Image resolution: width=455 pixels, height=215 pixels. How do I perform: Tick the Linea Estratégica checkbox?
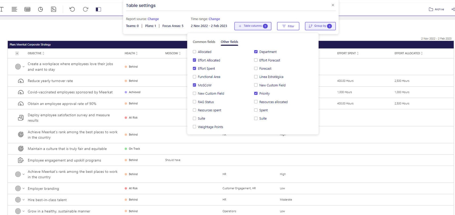(x=256, y=77)
